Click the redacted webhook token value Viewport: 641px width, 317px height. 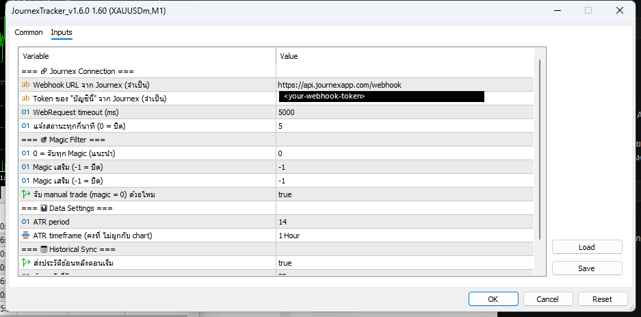pos(382,97)
